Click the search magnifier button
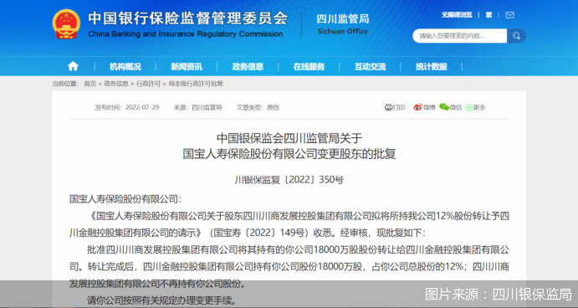The height and width of the screenshot is (308, 578). 516,36
